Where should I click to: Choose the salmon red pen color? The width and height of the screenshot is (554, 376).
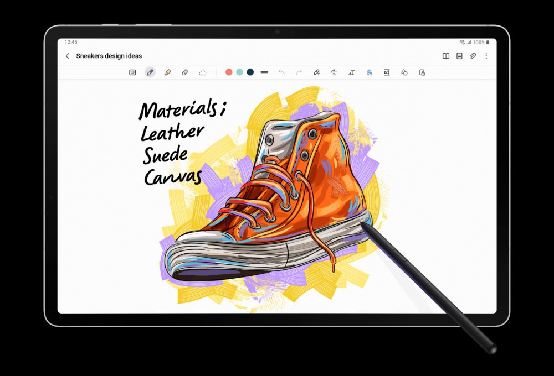229,72
